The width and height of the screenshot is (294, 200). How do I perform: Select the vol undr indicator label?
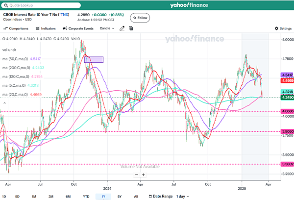9,50
